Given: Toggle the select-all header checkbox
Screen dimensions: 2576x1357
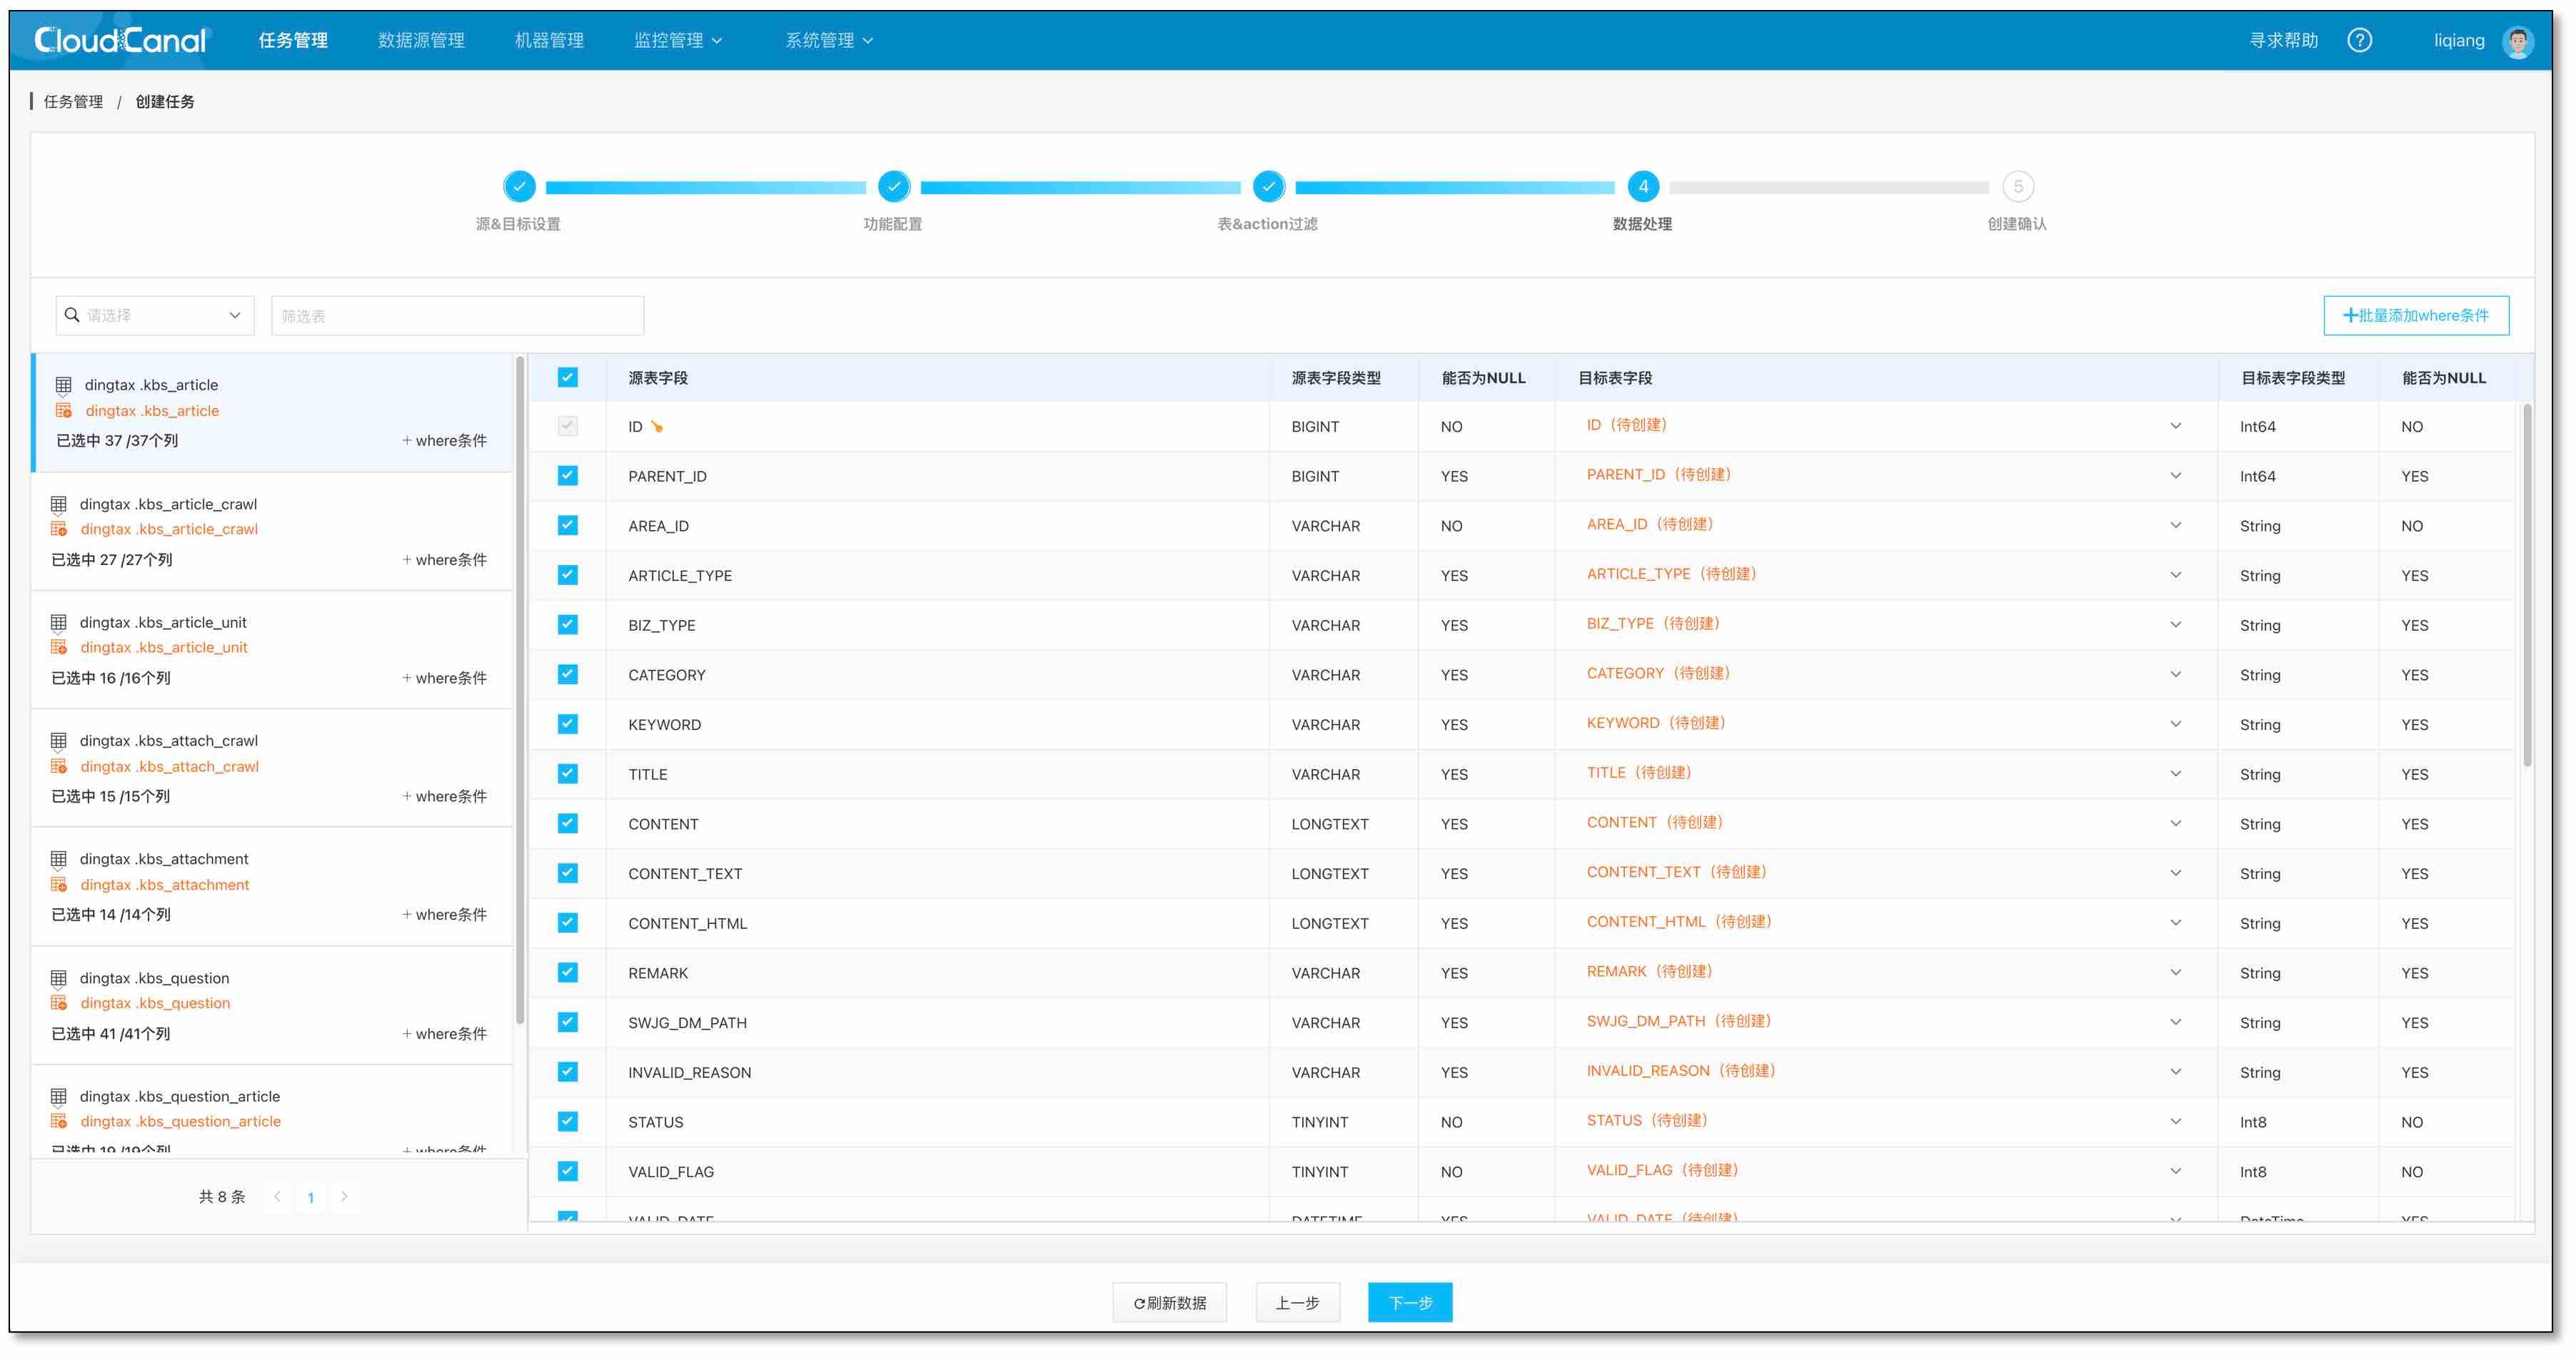Looking at the screenshot, I should pos(568,377).
